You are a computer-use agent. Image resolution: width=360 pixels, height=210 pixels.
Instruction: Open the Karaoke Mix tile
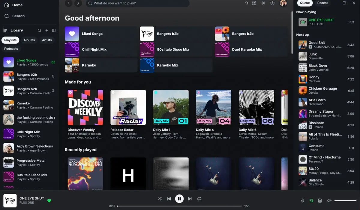point(176,65)
